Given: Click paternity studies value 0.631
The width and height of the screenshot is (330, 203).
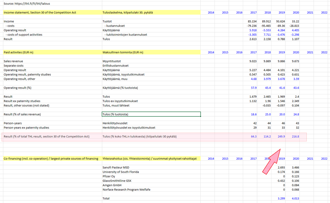Looking at the screenshot, I should point(295,75).
